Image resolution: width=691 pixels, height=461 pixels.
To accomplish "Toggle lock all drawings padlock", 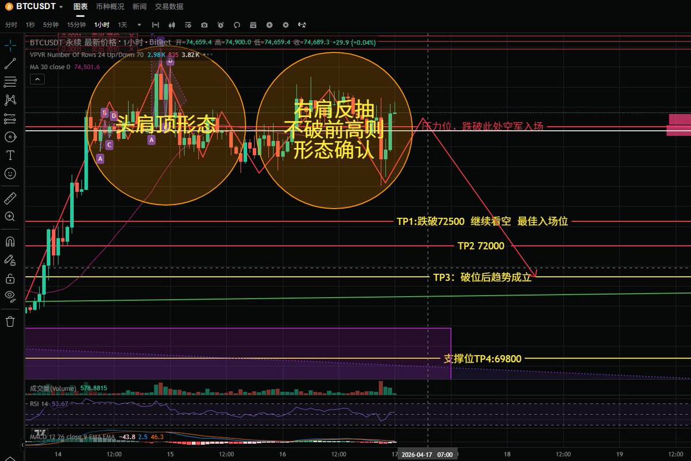I will tap(10, 279).
